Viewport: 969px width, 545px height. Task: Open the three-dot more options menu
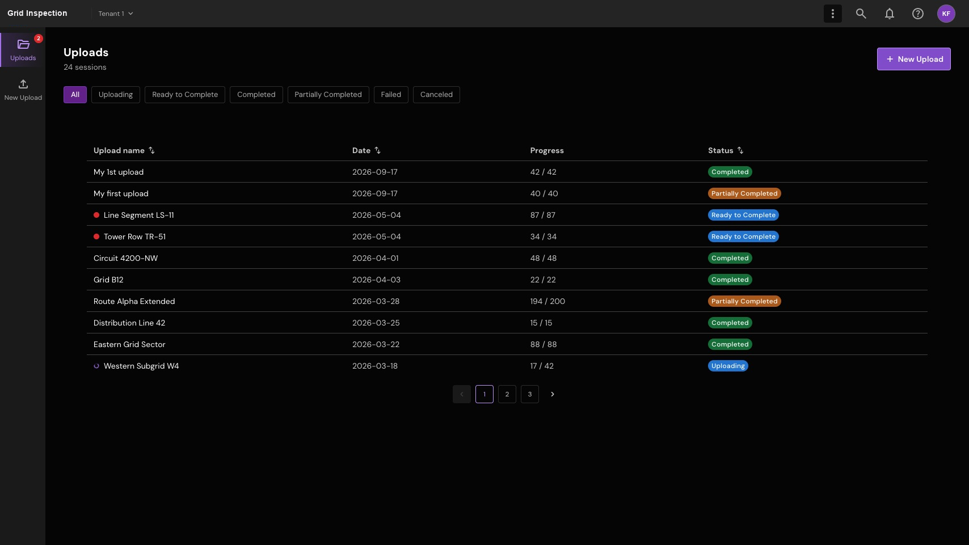[x=832, y=14]
